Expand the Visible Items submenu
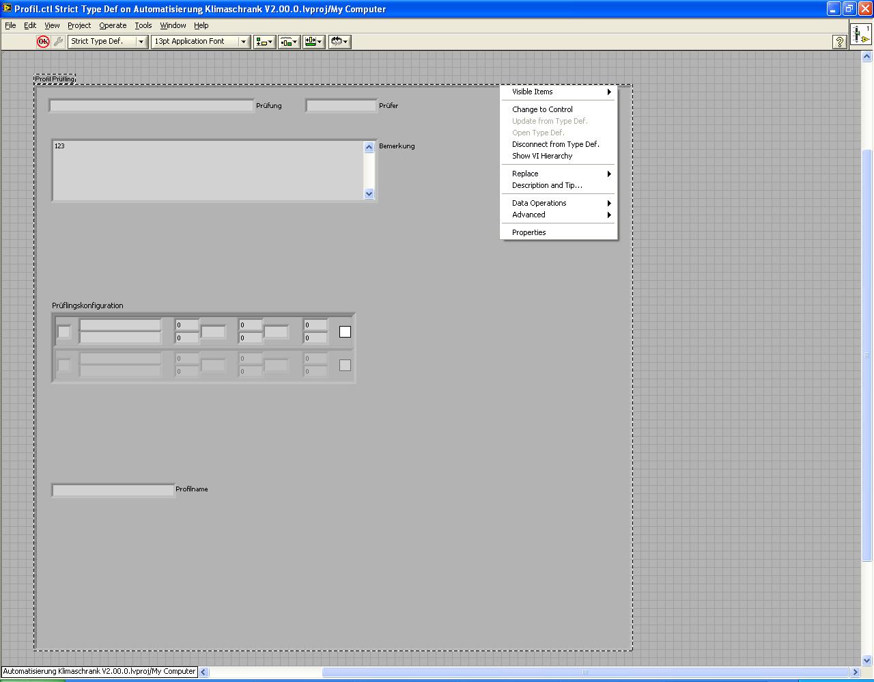This screenshot has width=874, height=682. click(x=559, y=92)
